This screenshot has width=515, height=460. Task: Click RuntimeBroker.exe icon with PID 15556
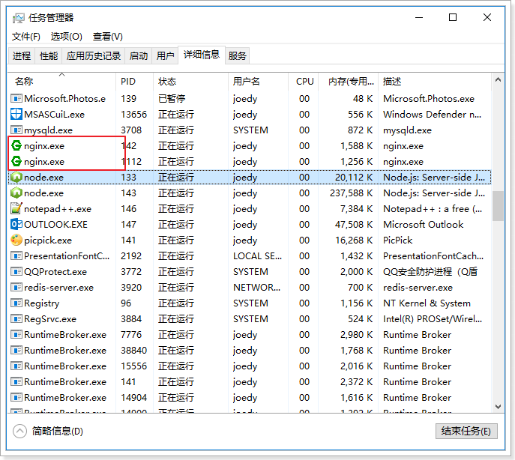tap(16, 366)
